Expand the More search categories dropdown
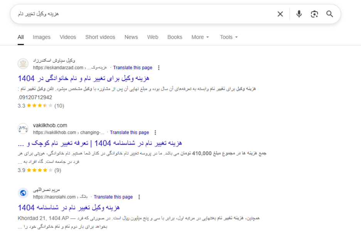 tap(200, 37)
